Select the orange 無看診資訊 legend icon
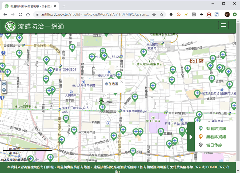This screenshot has width=240, height=173. (201, 137)
